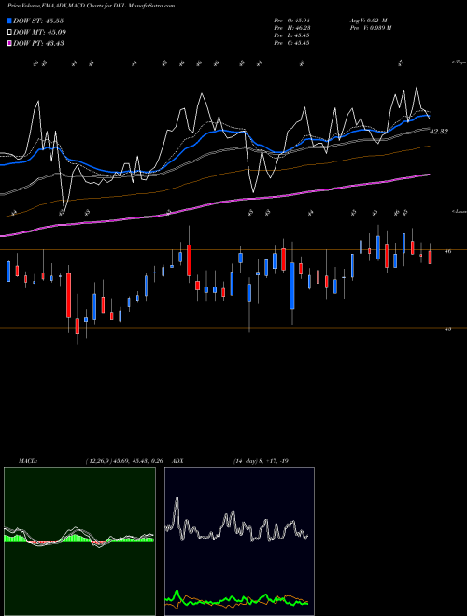467x616 pixels.
Task: Click the tall red candle near chart's left
Action: [69, 296]
